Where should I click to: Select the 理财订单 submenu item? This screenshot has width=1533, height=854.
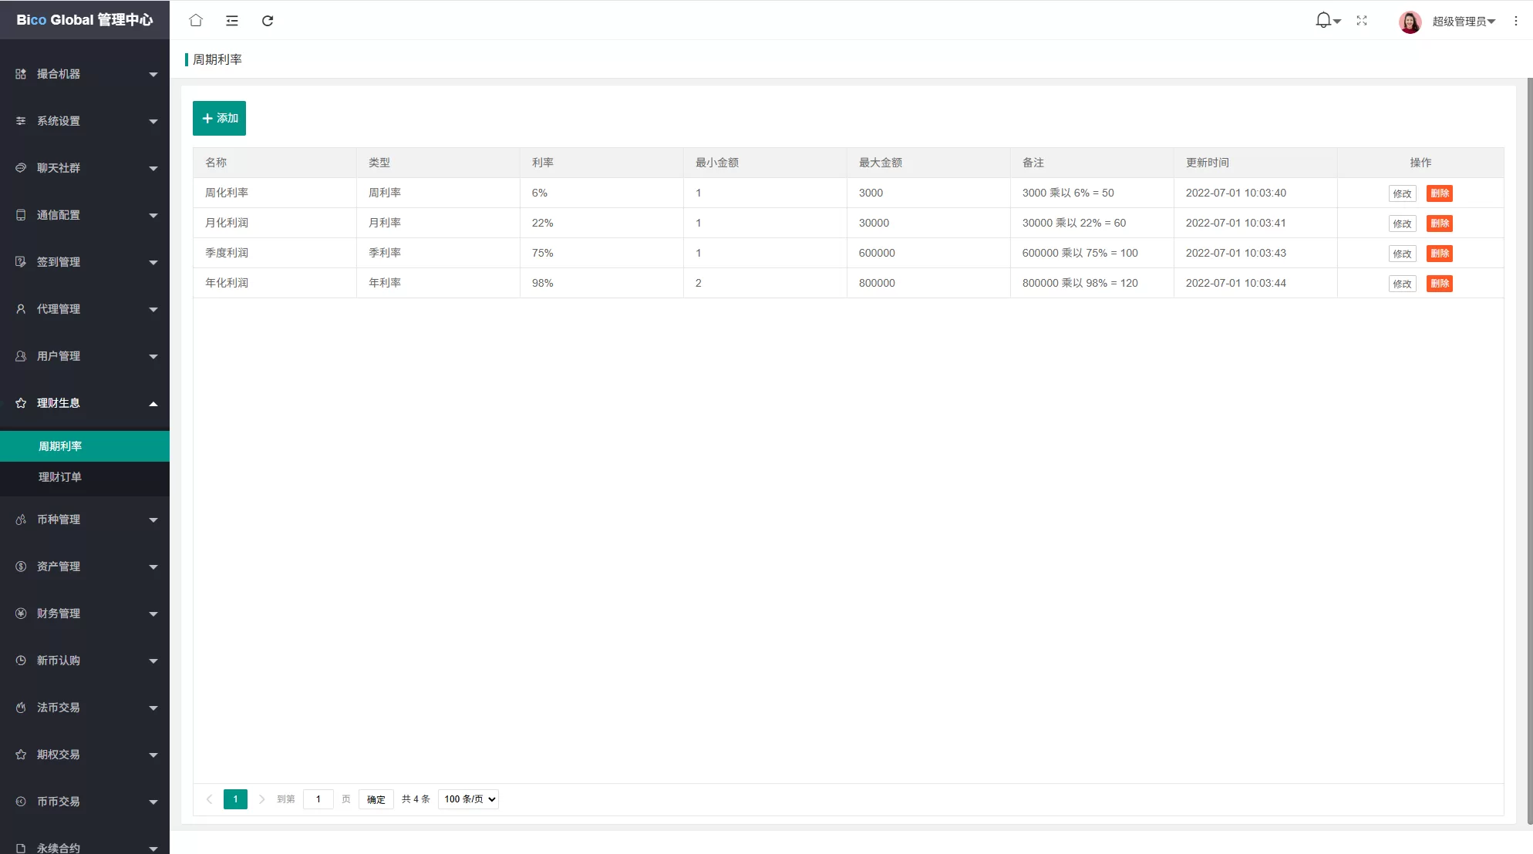point(60,477)
